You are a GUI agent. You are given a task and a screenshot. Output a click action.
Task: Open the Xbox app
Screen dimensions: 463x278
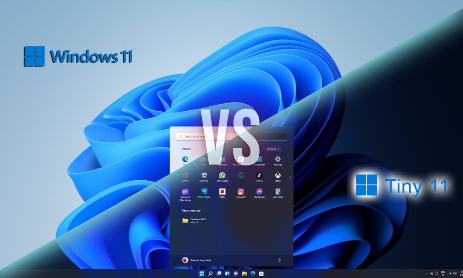pyautogui.click(x=278, y=175)
